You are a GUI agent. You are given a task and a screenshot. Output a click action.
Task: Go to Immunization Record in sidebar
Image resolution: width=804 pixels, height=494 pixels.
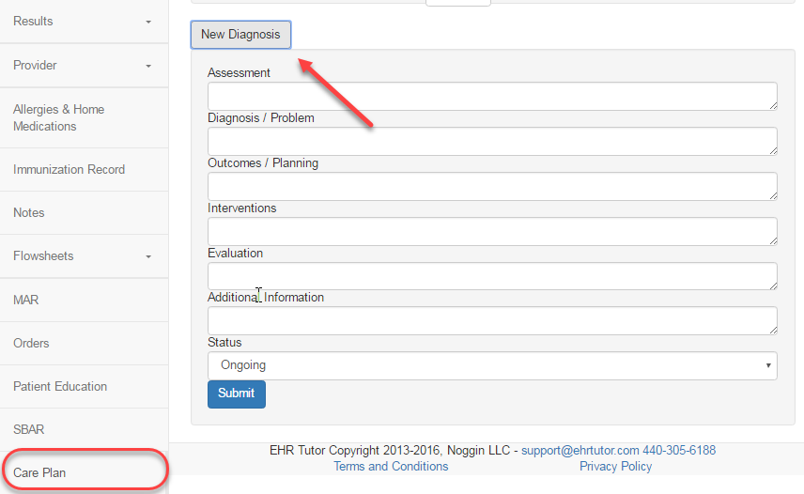coord(69,170)
